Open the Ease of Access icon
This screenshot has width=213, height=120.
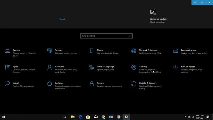(x=176, y=67)
